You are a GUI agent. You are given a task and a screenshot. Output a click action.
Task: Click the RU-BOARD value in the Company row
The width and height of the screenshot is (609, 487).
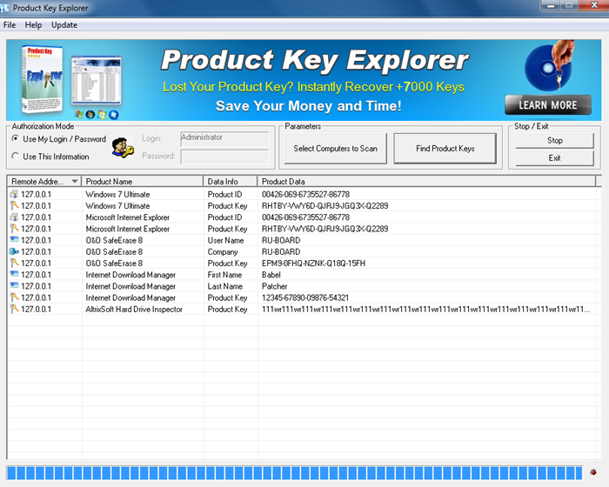281,251
